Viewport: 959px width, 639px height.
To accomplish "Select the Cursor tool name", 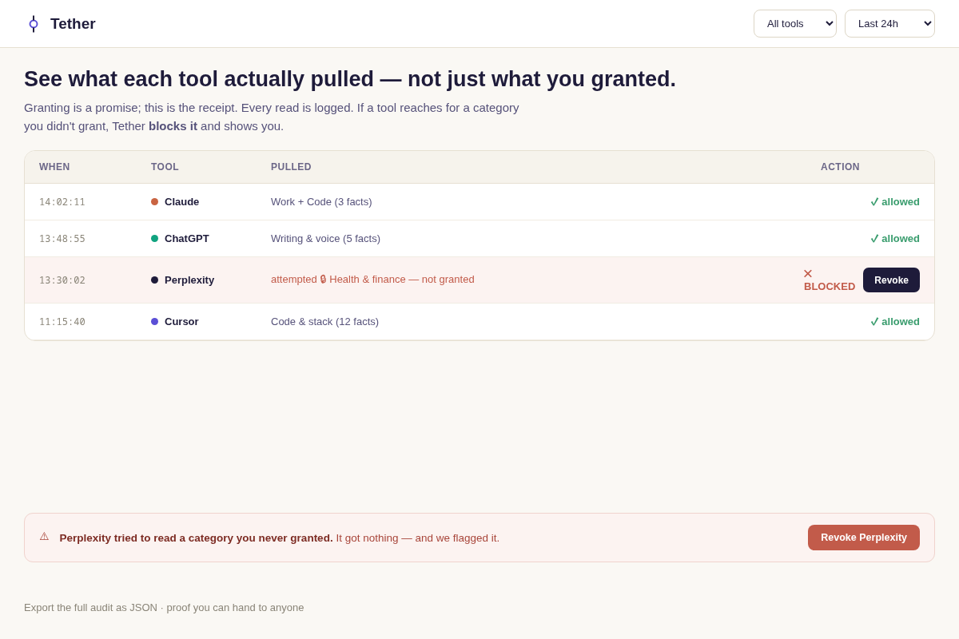I will [181, 322].
